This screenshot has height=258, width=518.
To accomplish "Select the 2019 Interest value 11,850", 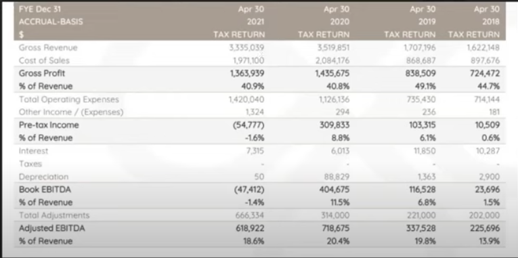I will tap(425, 151).
